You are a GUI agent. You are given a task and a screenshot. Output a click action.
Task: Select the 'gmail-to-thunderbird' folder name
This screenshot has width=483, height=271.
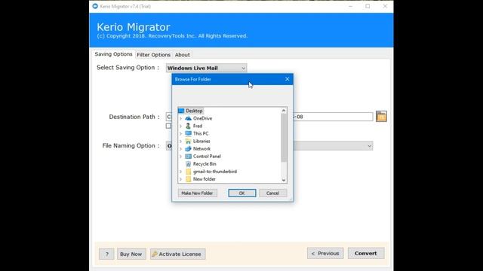[215, 172]
